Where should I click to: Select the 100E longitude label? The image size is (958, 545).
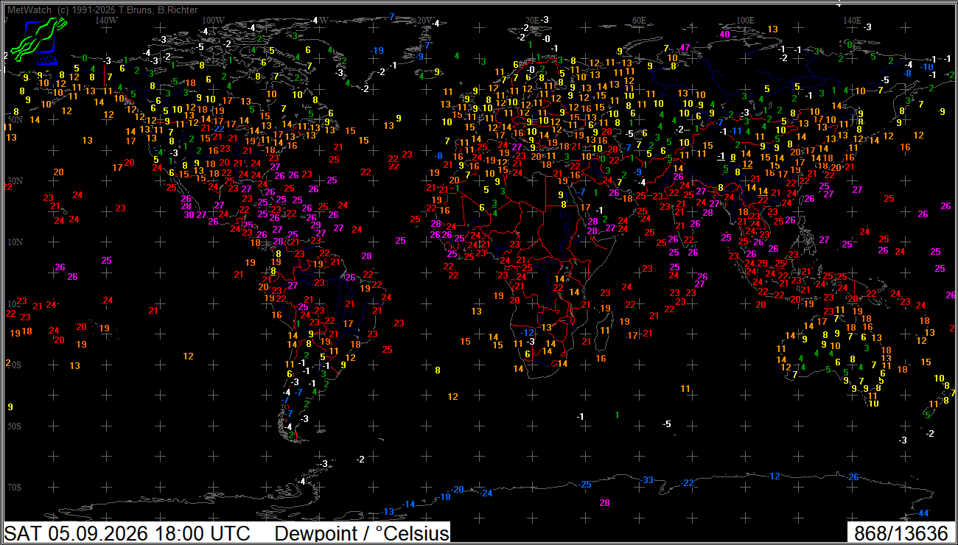746,21
